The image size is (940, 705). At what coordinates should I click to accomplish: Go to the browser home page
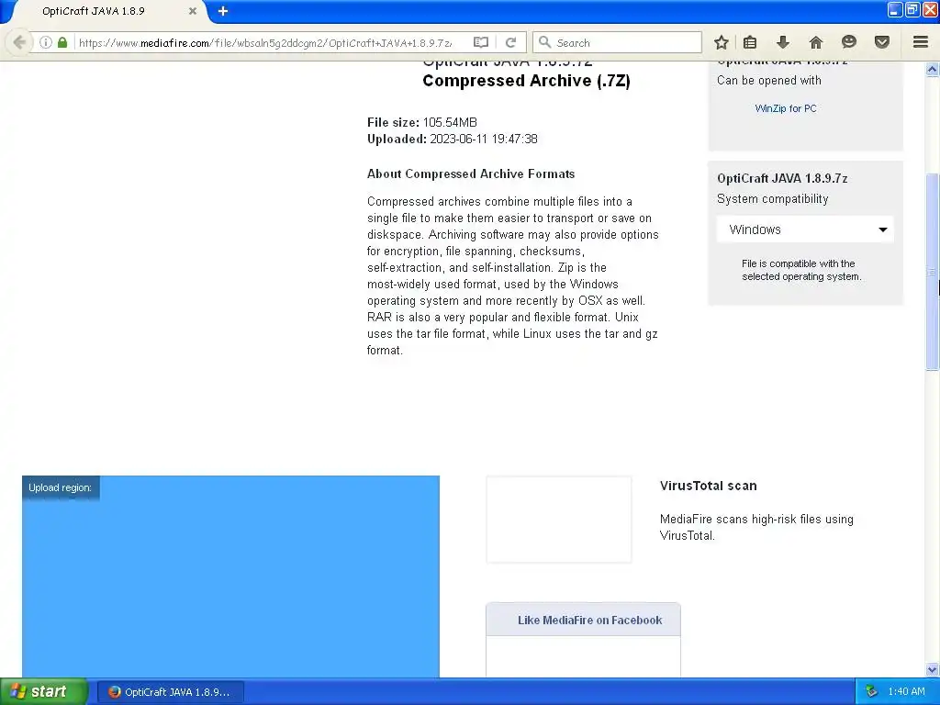click(x=816, y=42)
